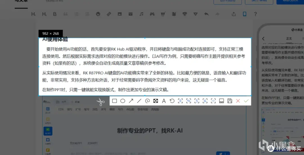
Task: Insert emoji using smiley face icon
Action: click(98, 14)
